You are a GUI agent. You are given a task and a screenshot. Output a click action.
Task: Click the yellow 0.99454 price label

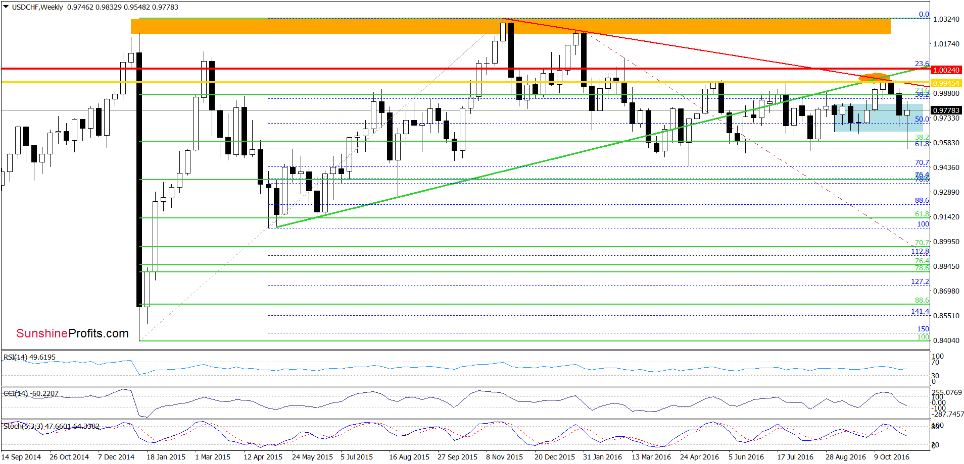[946, 83]
